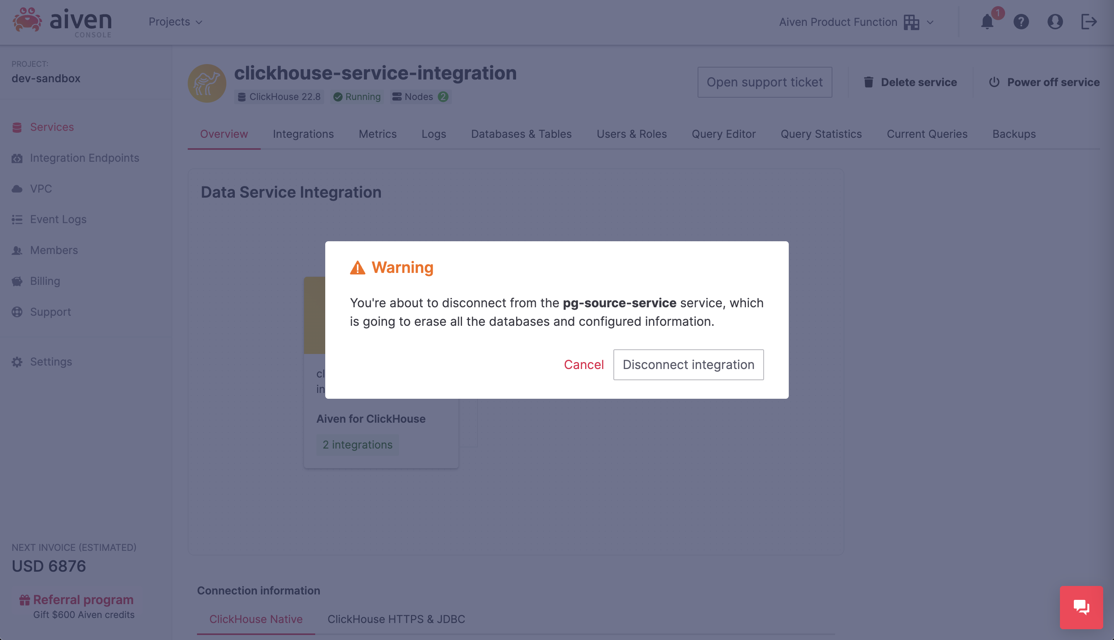Screen dimensions: 1114x640
Task: Click the log out arrow icon
Action: coord(1089,22)
